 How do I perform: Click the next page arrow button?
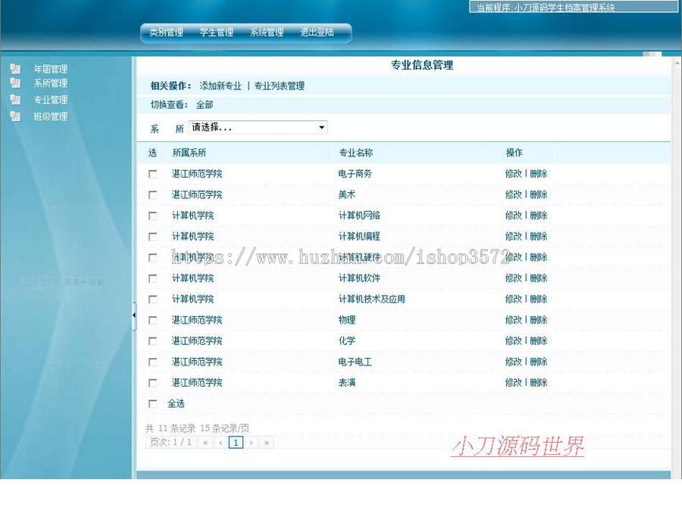coord(250,442)
